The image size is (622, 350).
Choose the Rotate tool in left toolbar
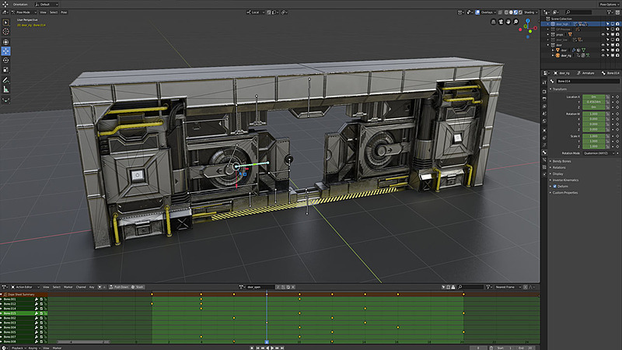tap(6, 61)
